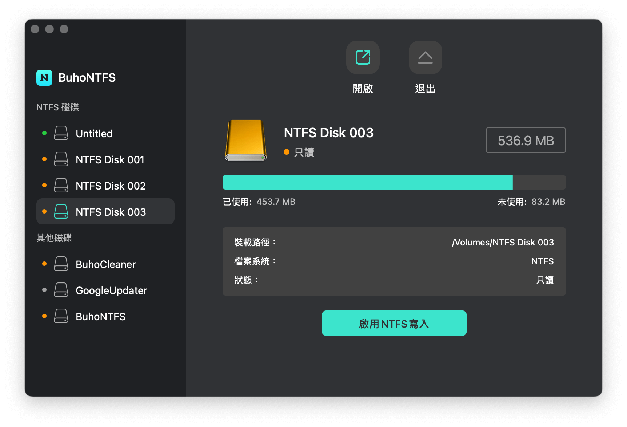Click the 退出 (eject) icon button

[425, 57]
